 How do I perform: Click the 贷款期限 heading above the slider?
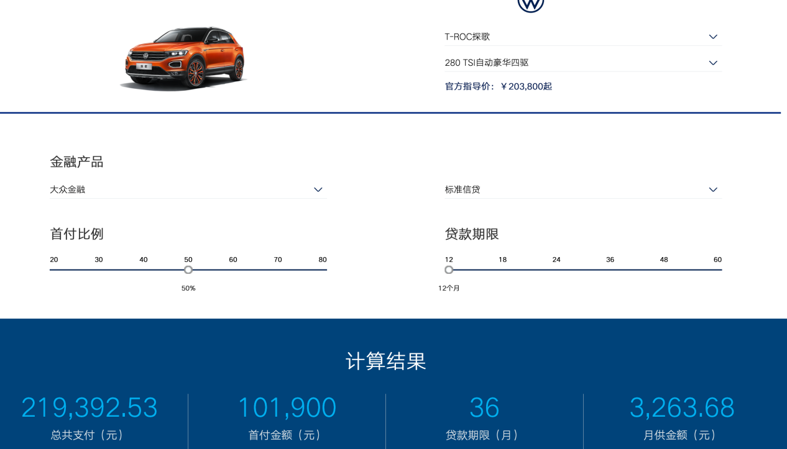coord(472,234)
